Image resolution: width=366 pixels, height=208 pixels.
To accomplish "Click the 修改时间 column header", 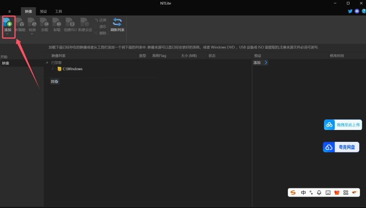I will click(x=337, y=56).
